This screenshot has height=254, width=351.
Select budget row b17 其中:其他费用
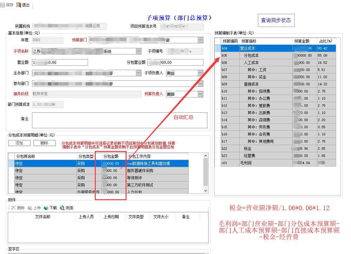[275, 141]
